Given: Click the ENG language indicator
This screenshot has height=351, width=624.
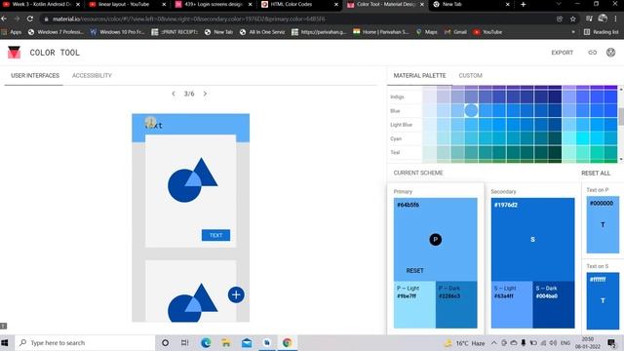Looking at the screenshot, I should (565, 342).
